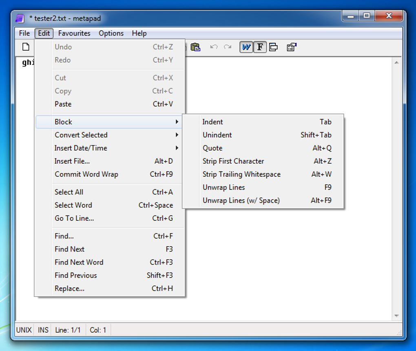Open the File menu
The height and width of the screenshot is (351, 416).
24,33
